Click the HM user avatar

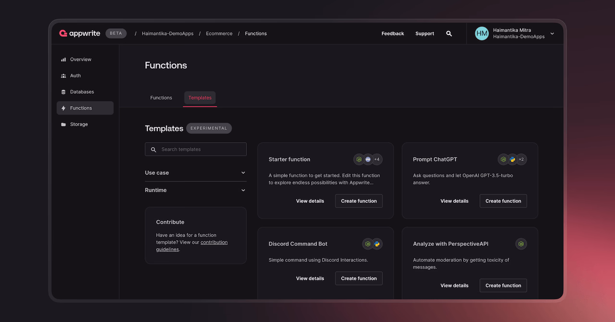pyautogui.click(x=482, y=34)
